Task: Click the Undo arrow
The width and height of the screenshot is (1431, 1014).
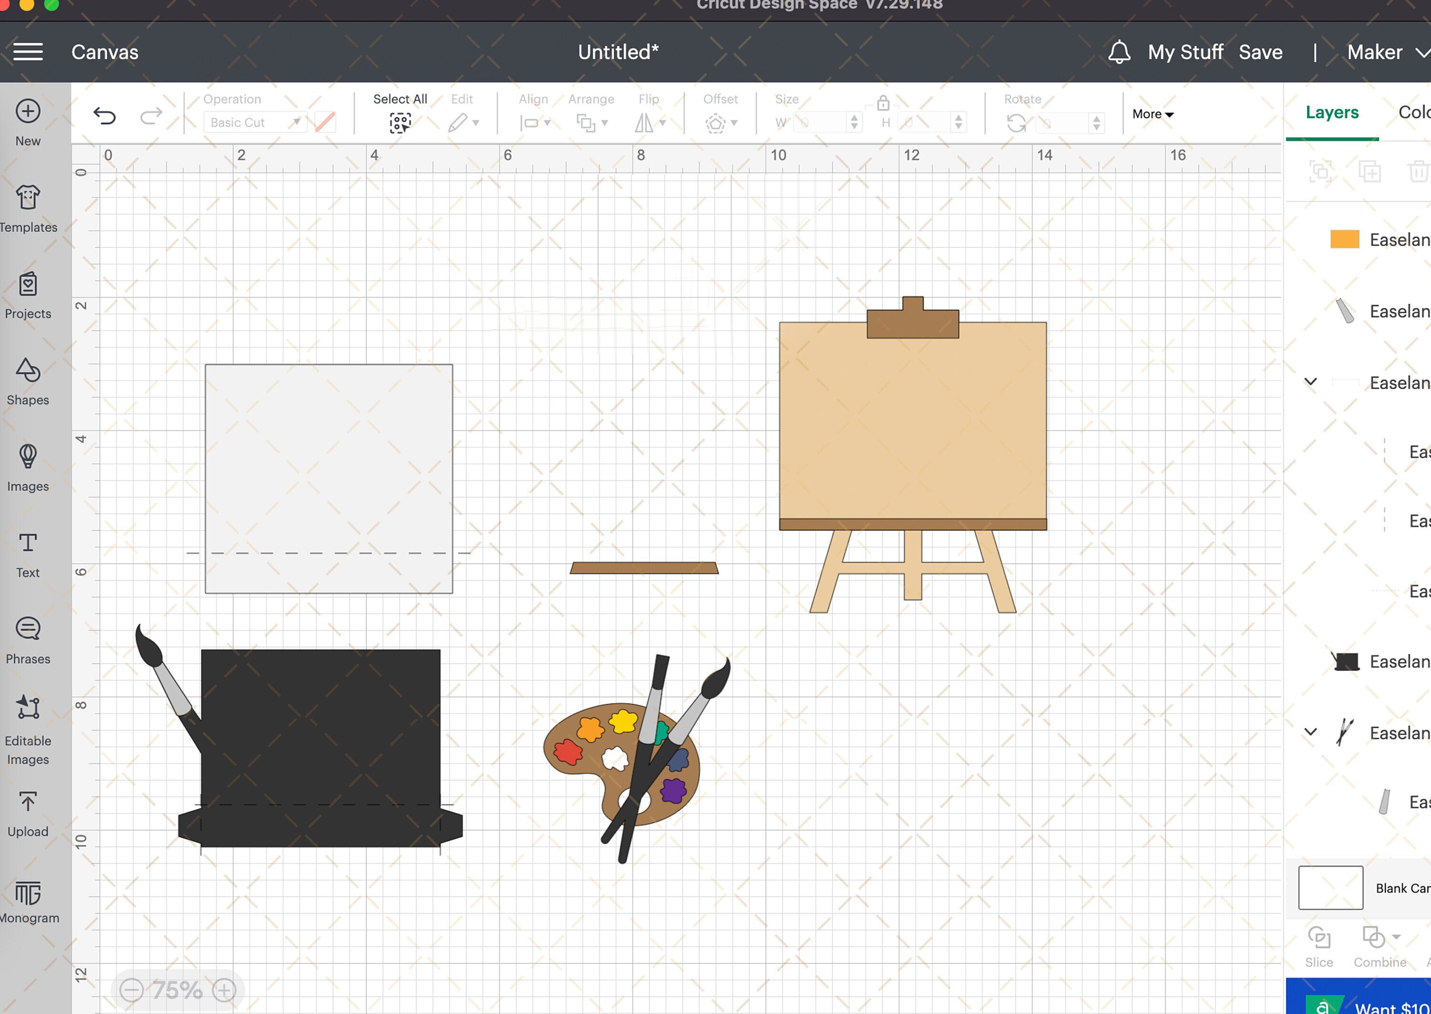Action: pos(104,115)
